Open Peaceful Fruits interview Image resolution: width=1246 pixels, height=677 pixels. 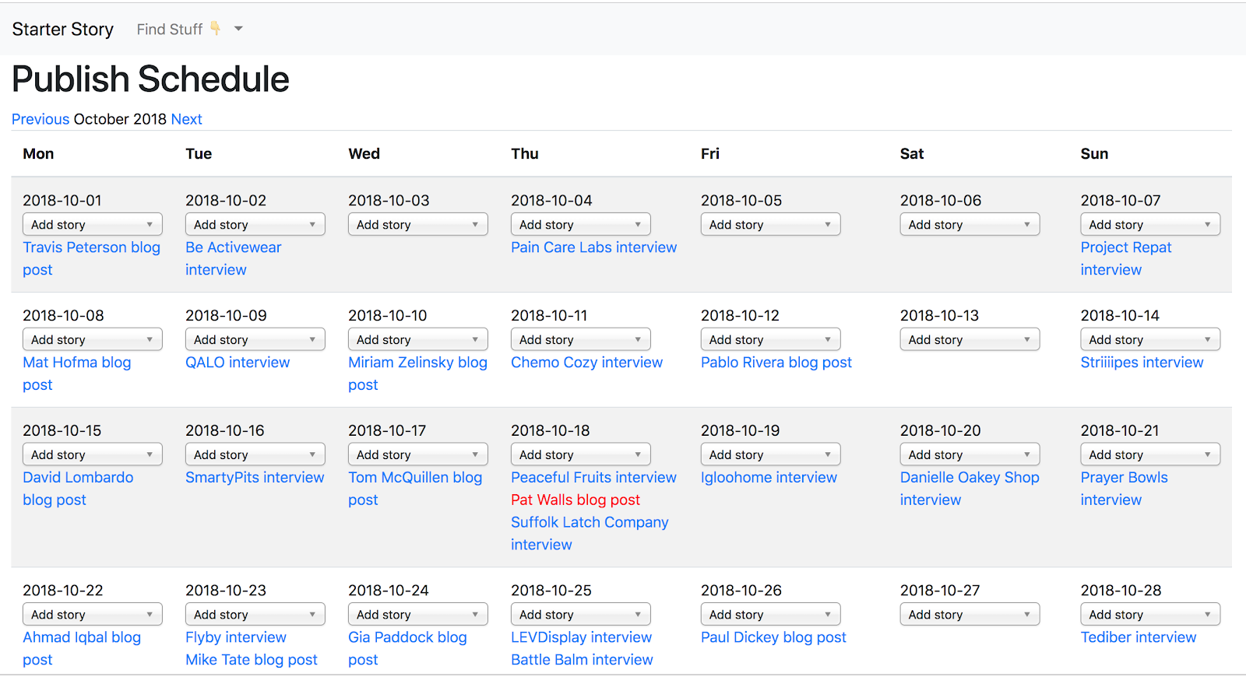coord(593,478)
